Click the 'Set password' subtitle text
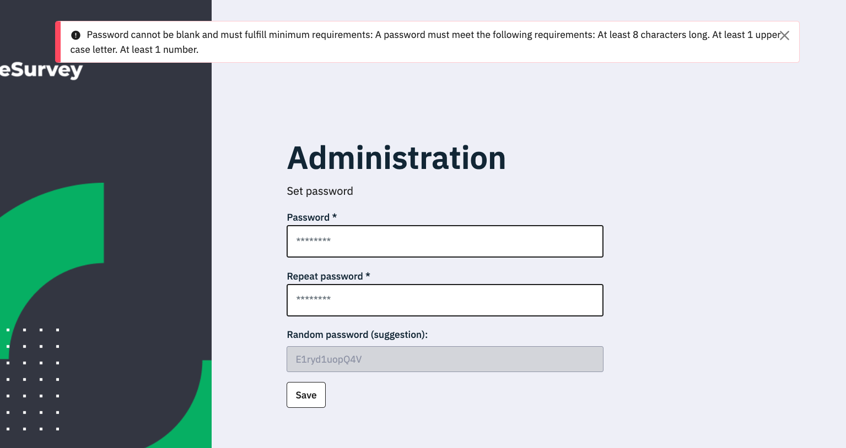 [x=320, y=191]
